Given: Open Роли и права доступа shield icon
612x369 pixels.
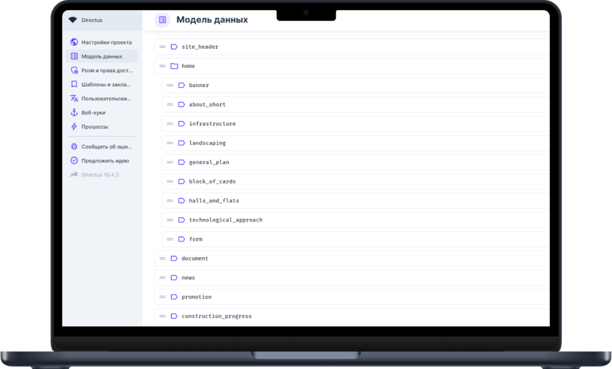Looking at the screenshot, I should pos(74,70).
